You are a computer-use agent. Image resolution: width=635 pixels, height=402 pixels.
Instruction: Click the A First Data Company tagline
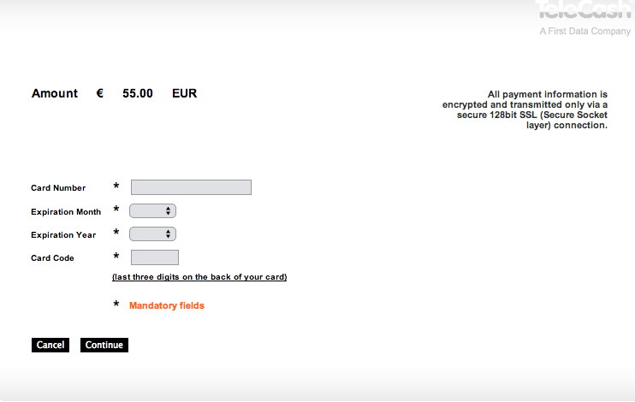pyautogui.click(x=585, y=32)
